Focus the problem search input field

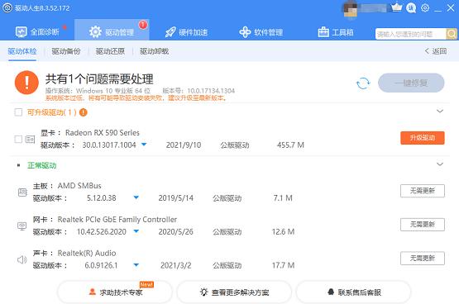pos(410,34)
